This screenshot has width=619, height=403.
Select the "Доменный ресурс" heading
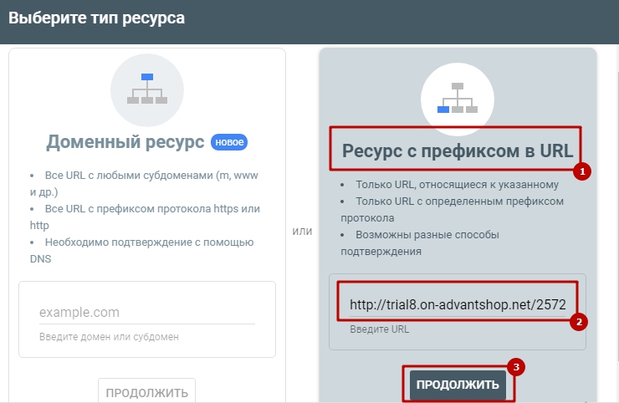point(125,142)
